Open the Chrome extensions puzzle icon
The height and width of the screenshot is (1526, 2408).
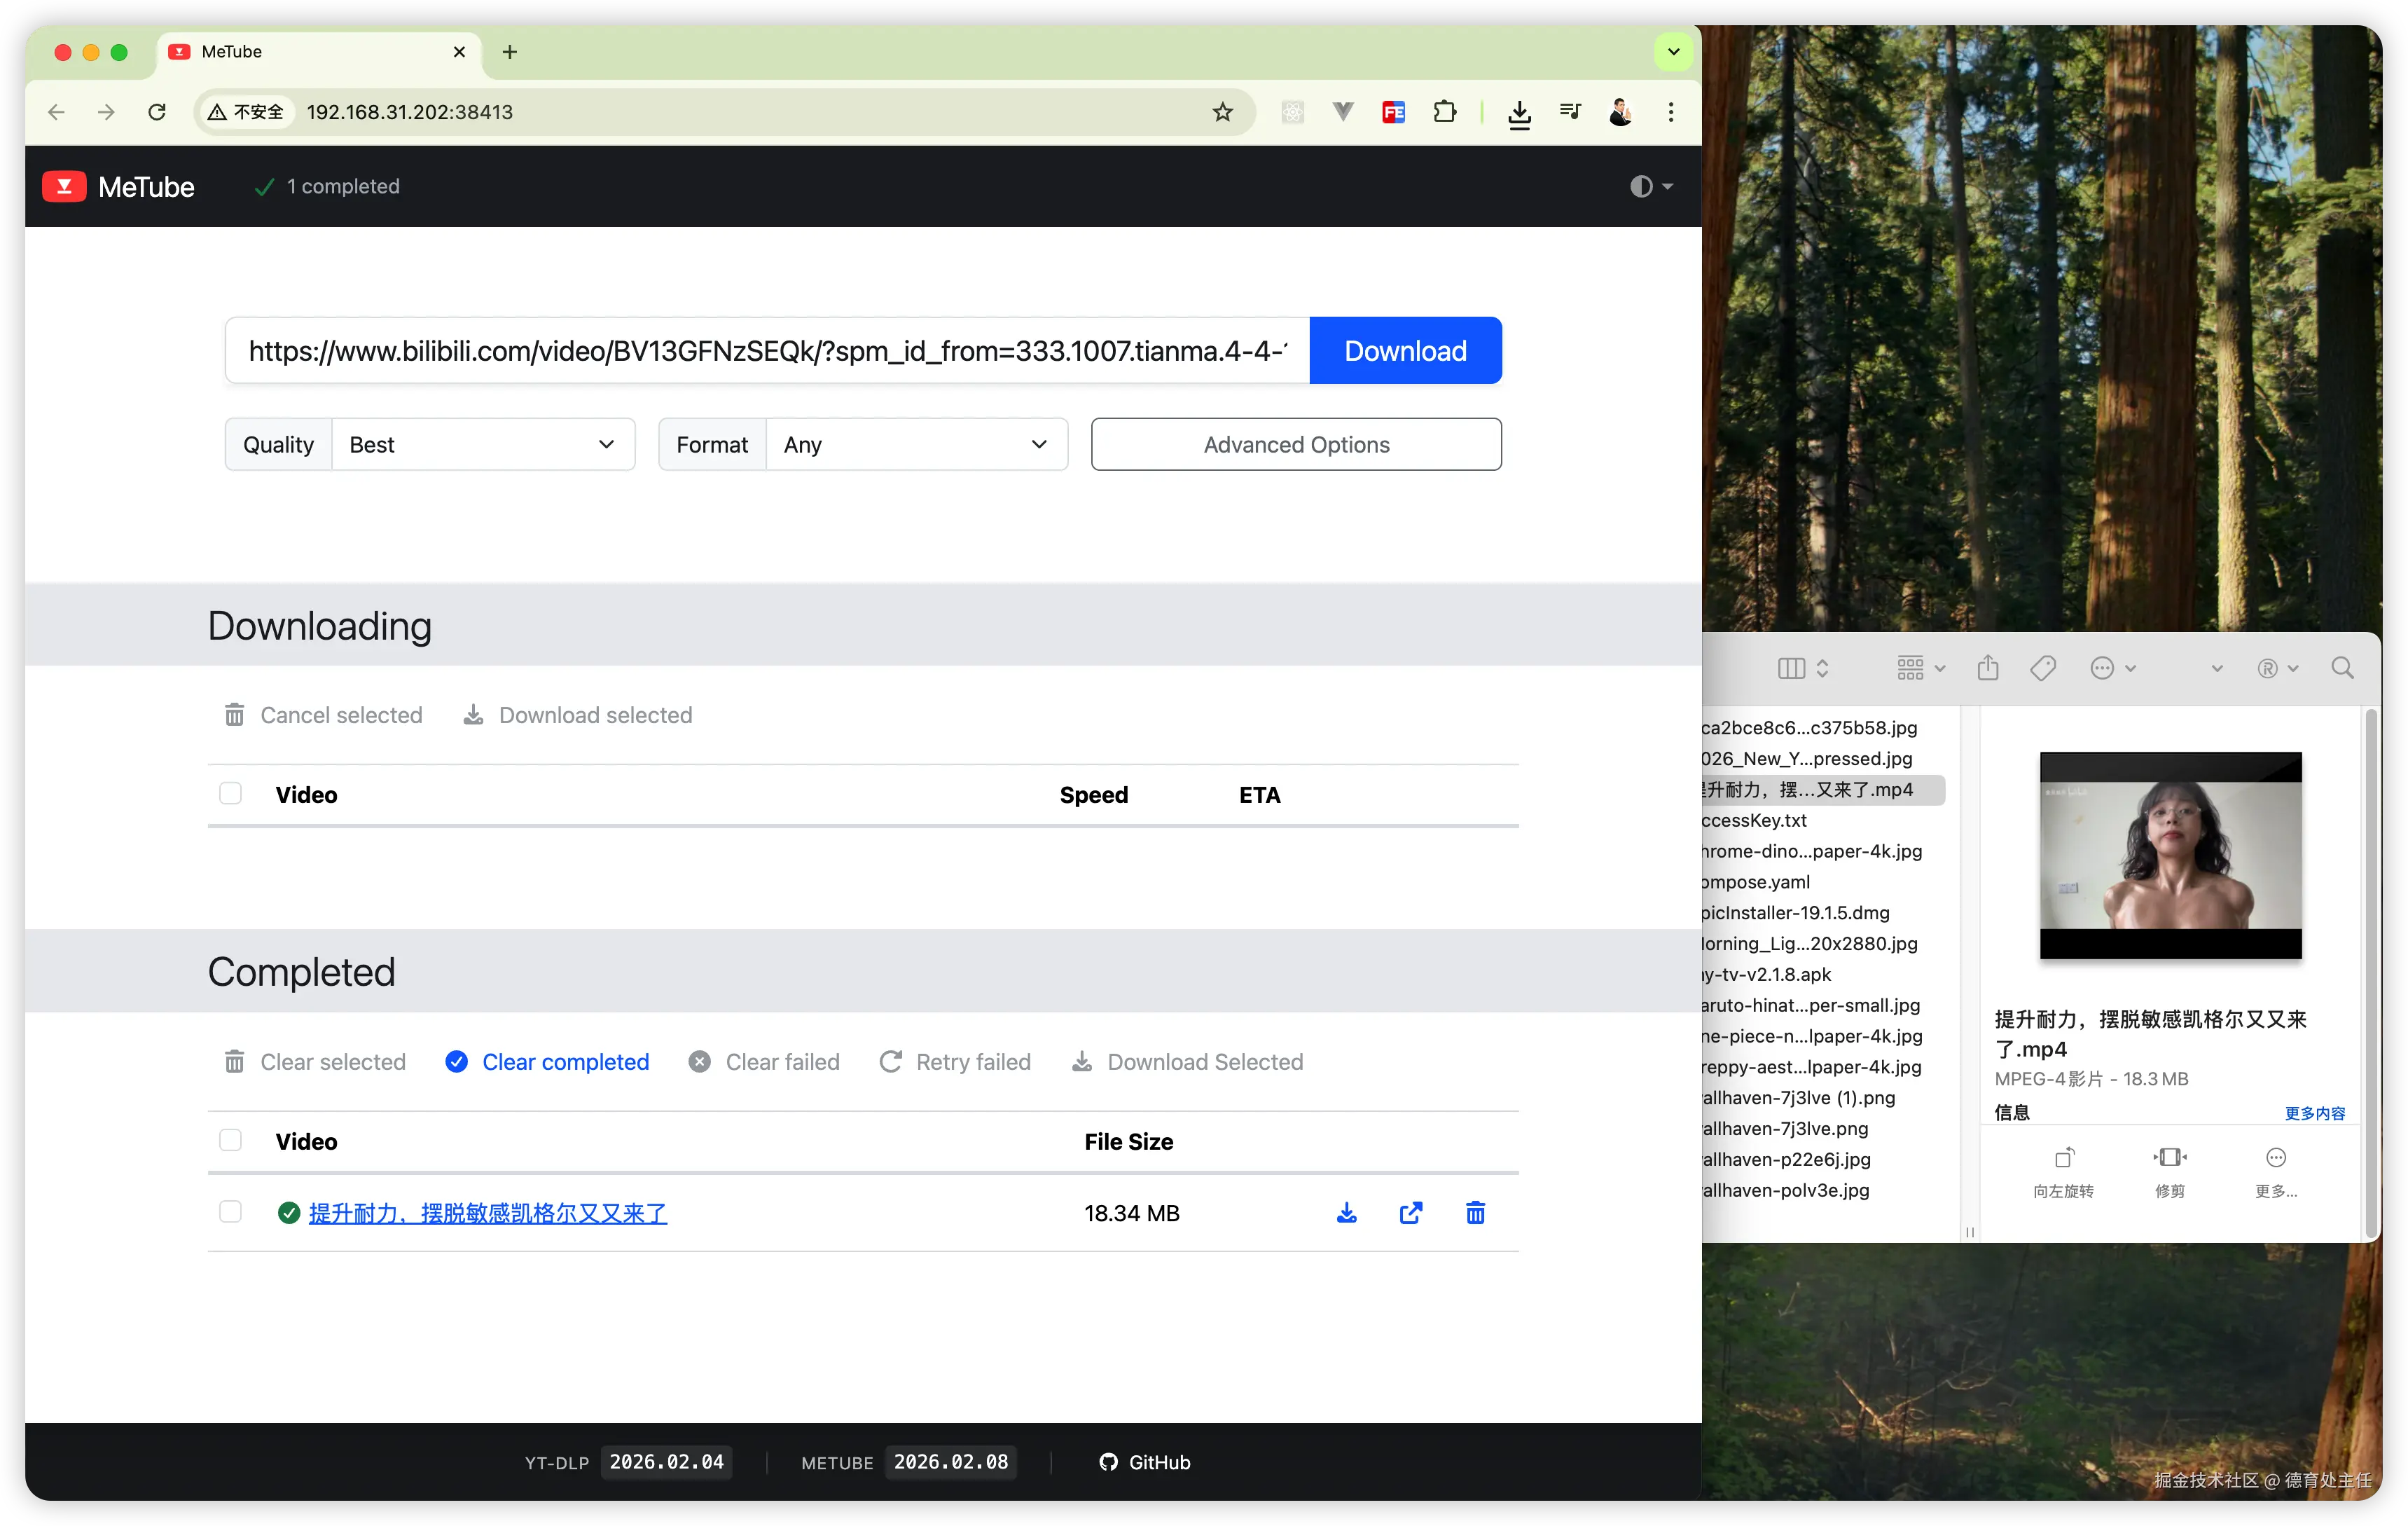pos(1444,112)
